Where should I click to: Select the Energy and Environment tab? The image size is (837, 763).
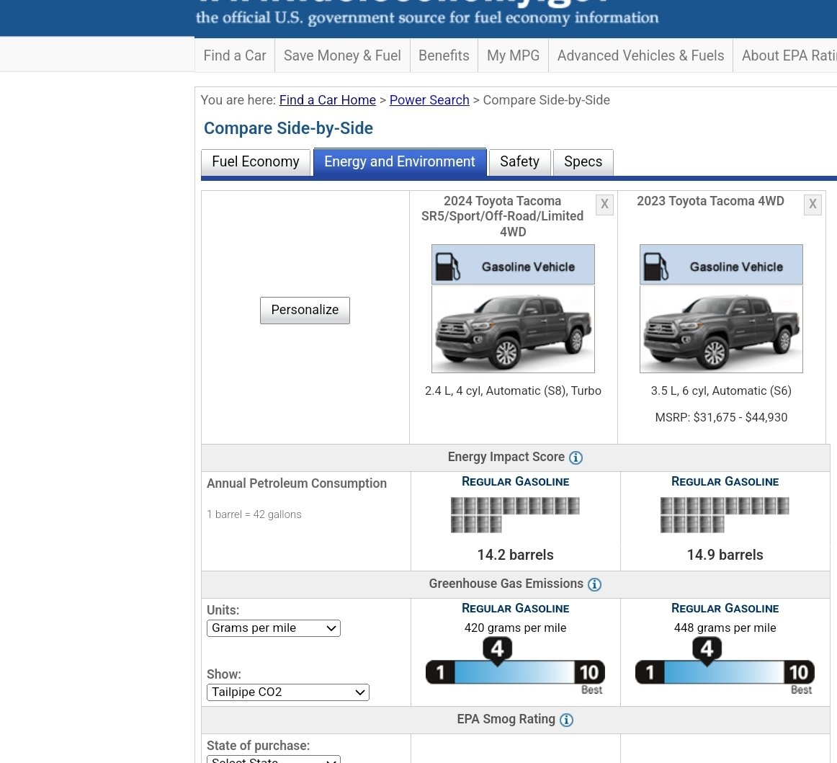tap(400, 162)
